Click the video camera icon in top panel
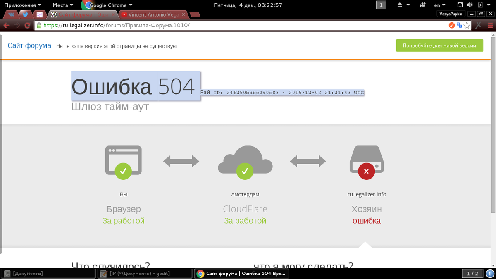The image size is (496, 279). [422, 5]
